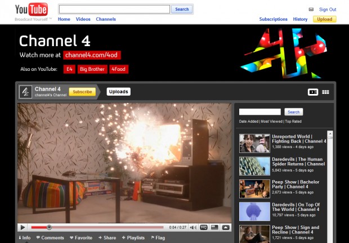Screen dimensions: 349x243
Task: Open the 4Food channel button
Action: click(x=118, y=69)
